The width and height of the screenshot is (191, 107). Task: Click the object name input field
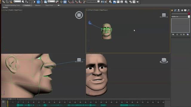(179, 14)
